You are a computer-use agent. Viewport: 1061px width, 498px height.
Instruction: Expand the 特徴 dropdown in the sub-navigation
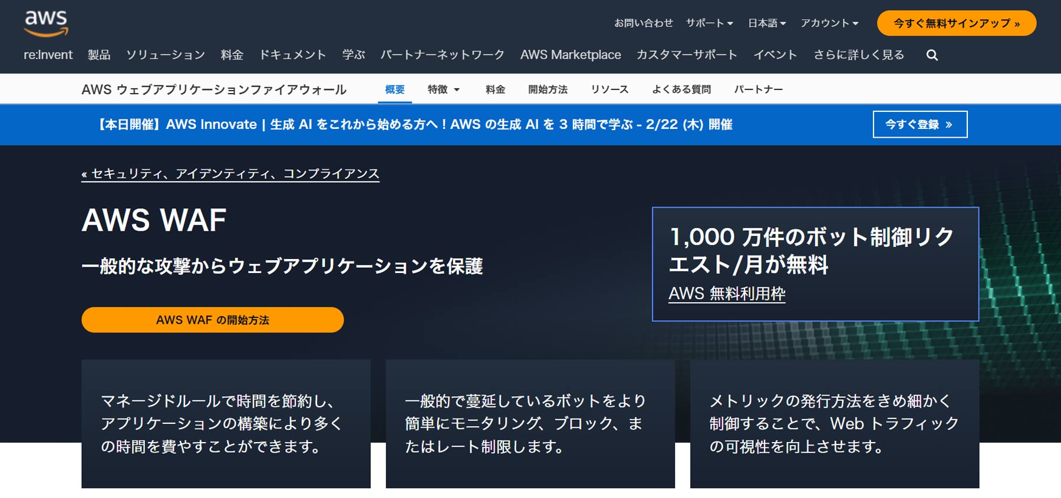point(444,89)
